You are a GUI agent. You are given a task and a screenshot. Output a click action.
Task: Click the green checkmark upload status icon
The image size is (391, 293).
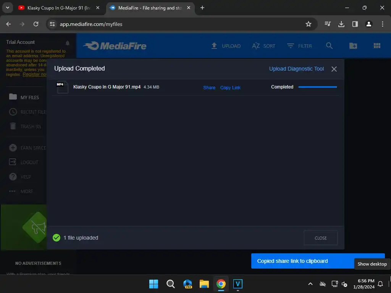click(x=57, y=238)
